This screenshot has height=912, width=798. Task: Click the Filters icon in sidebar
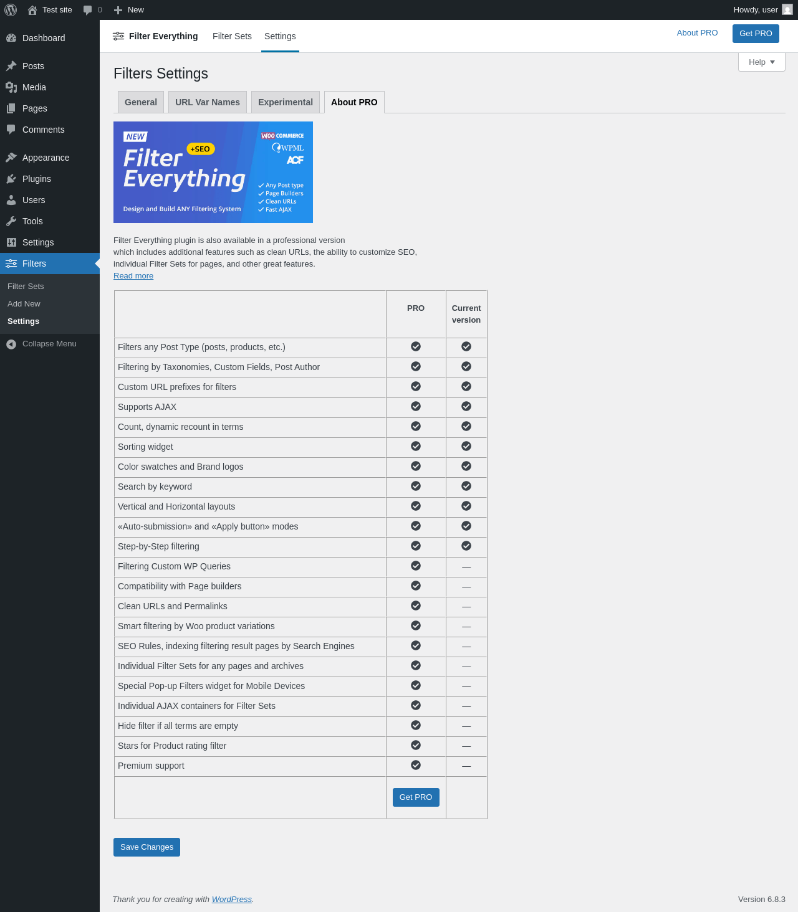click(x=11, y=264)
